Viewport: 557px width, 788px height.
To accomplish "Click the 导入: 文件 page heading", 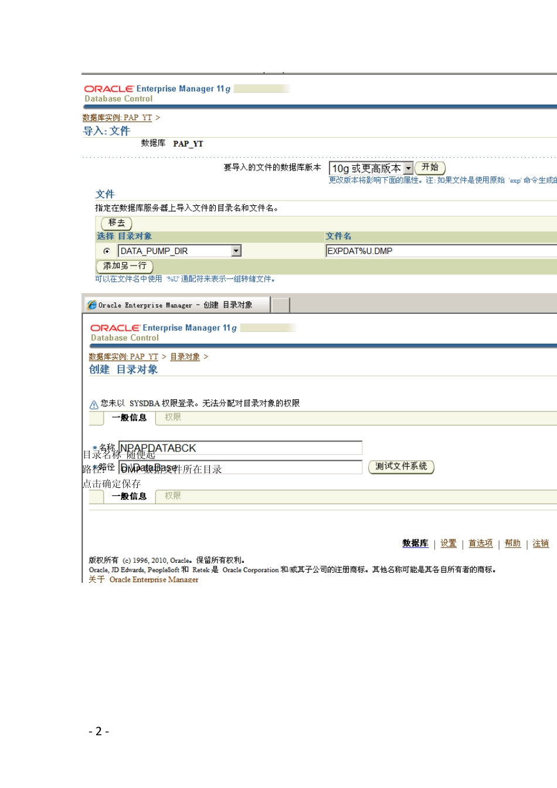I will coord(106,131).
